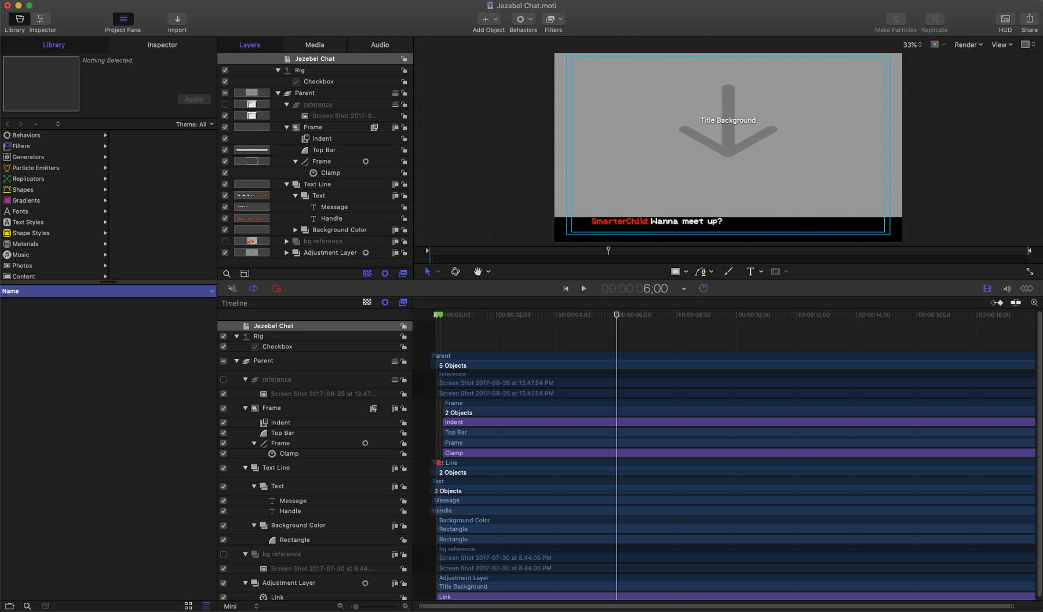The height and width of the screenshot is (612, 1043).
Task: Open the Add Object toolbar menu
Action: pyautogui.click(x=489, y=19)
